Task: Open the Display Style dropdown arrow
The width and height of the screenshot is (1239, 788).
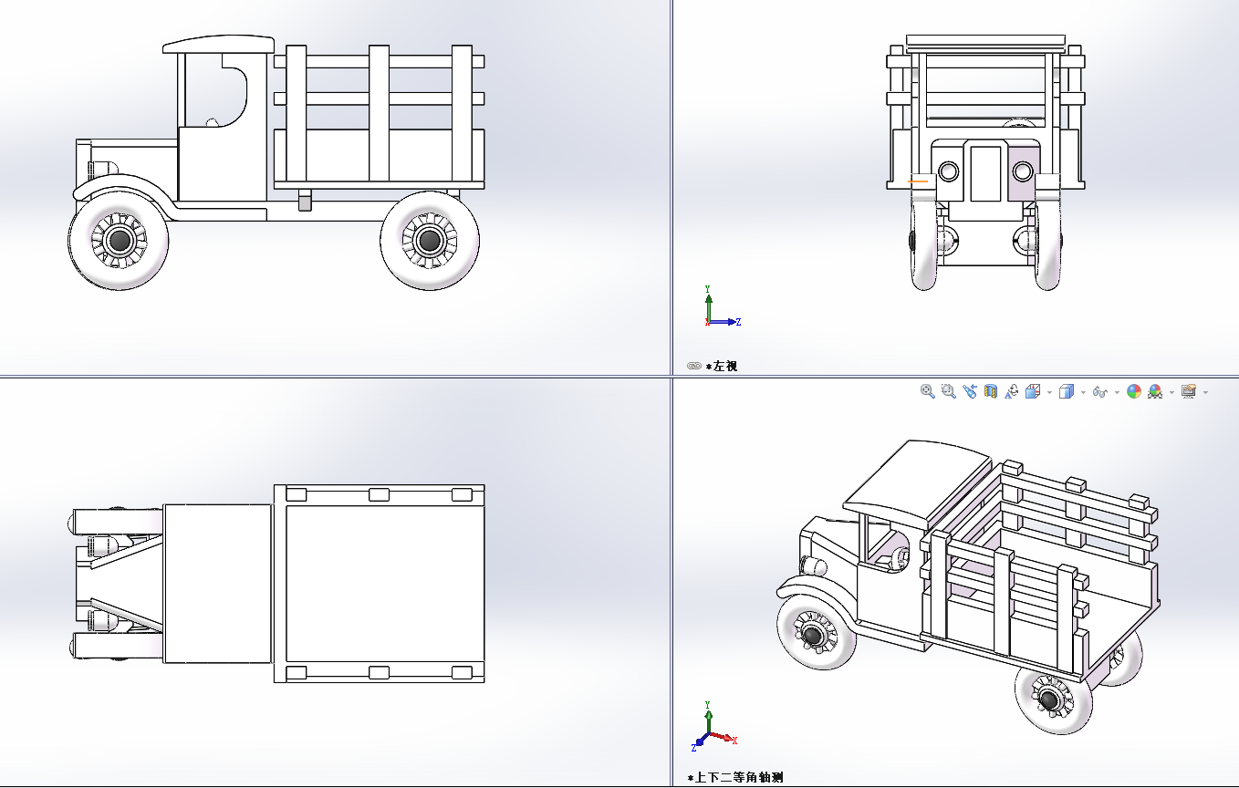Action: (x=1083, y=392)
